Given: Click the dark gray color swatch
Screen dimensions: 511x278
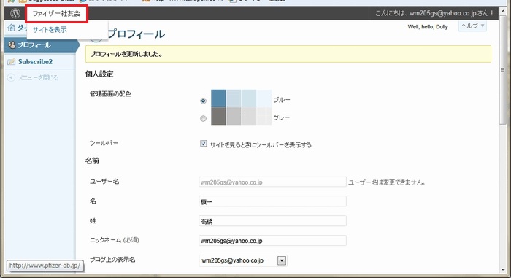Looking at the screenshot, I should pyautogui.click(x=218, y=116).
